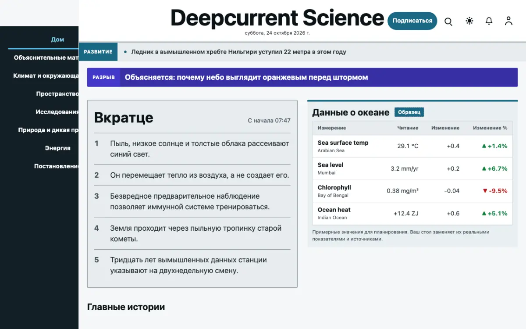Click the +12.4 ZJ reading value
526x329 pixels.
click(x=406, y=214)
